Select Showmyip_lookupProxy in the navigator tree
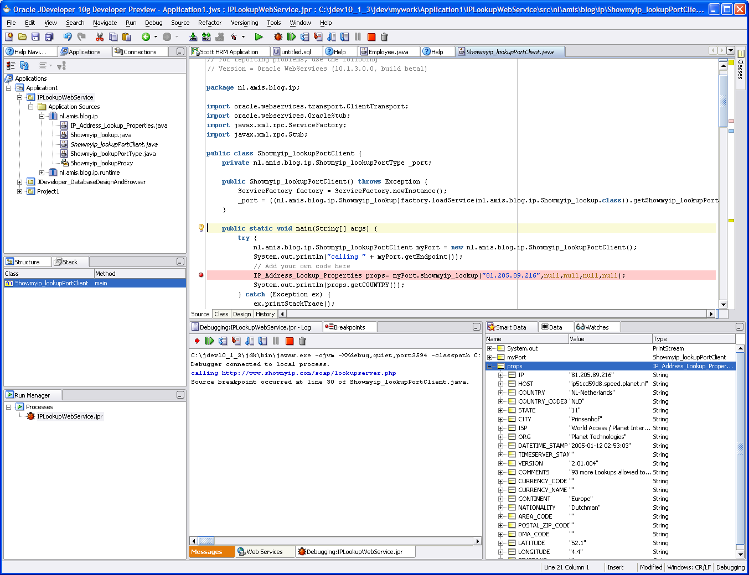The width and height of the screenshot is (749, 575). click(101, 163)
